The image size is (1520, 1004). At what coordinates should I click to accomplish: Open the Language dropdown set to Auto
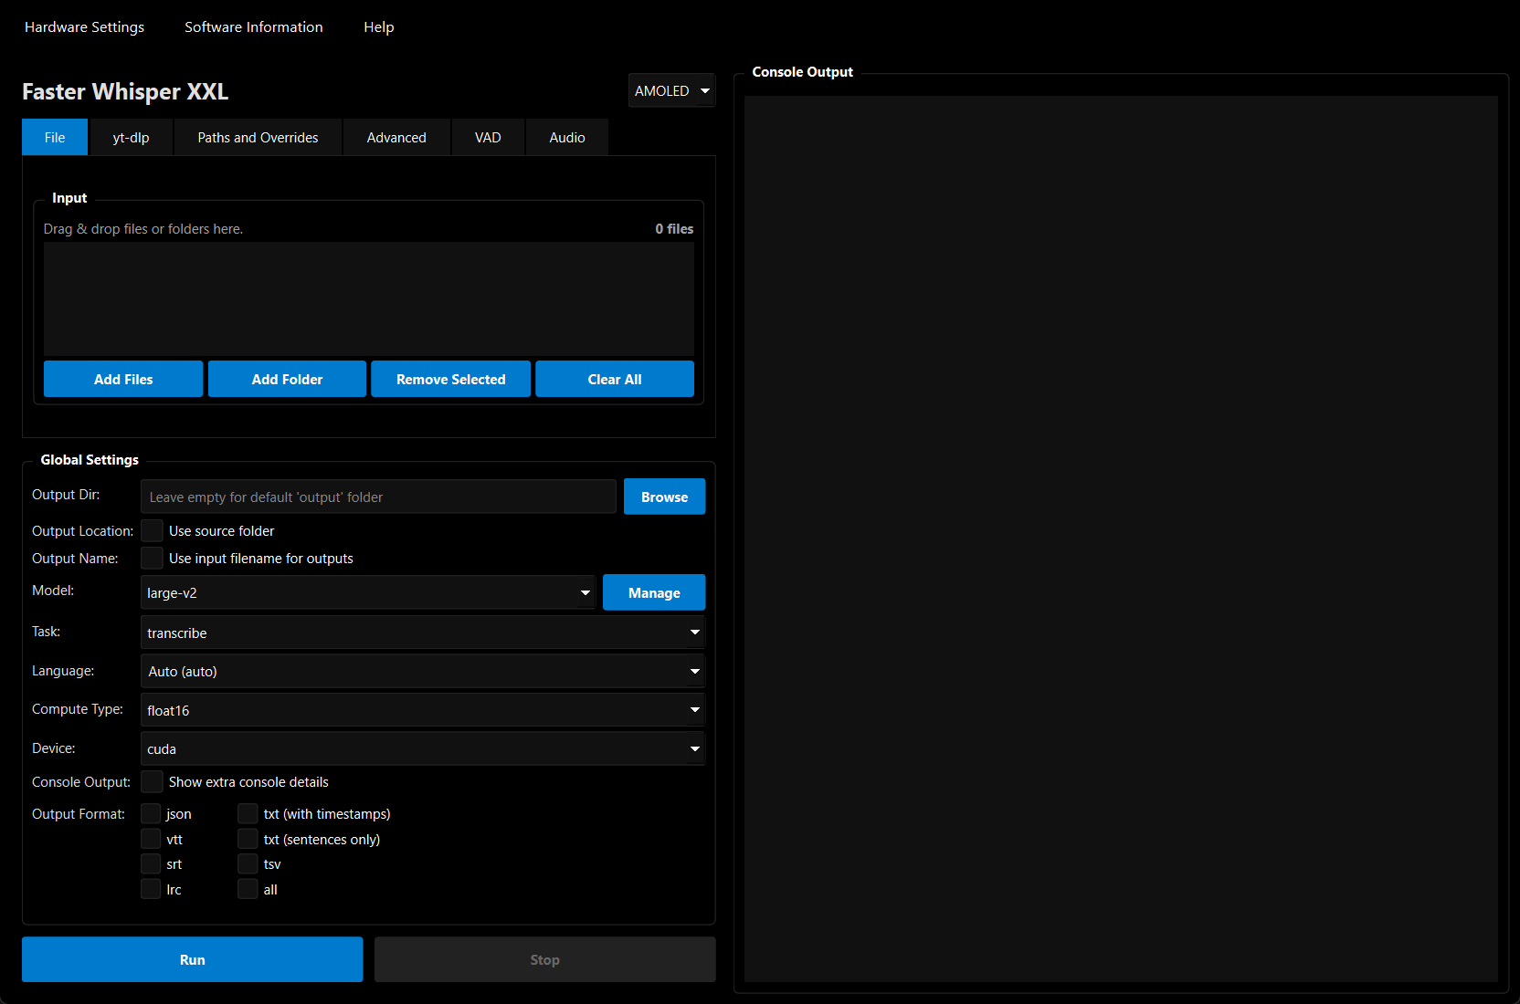click(x=423, y=672)
